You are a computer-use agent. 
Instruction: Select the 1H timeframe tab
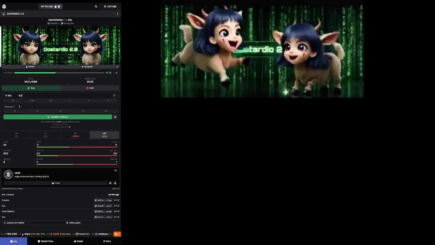(x=46, y=135)
